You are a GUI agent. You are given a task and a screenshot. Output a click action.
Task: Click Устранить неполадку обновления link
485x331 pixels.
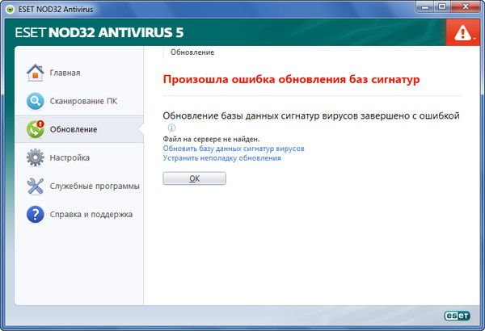[221, 158]
